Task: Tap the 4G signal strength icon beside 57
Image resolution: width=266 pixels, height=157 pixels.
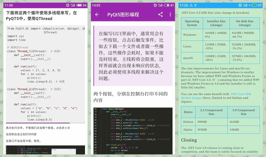Action: [246, 5]
